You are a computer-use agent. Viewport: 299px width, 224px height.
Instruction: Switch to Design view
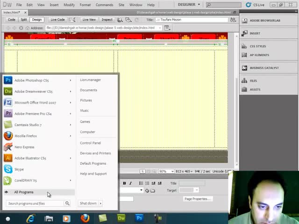(x=37, y=20)
